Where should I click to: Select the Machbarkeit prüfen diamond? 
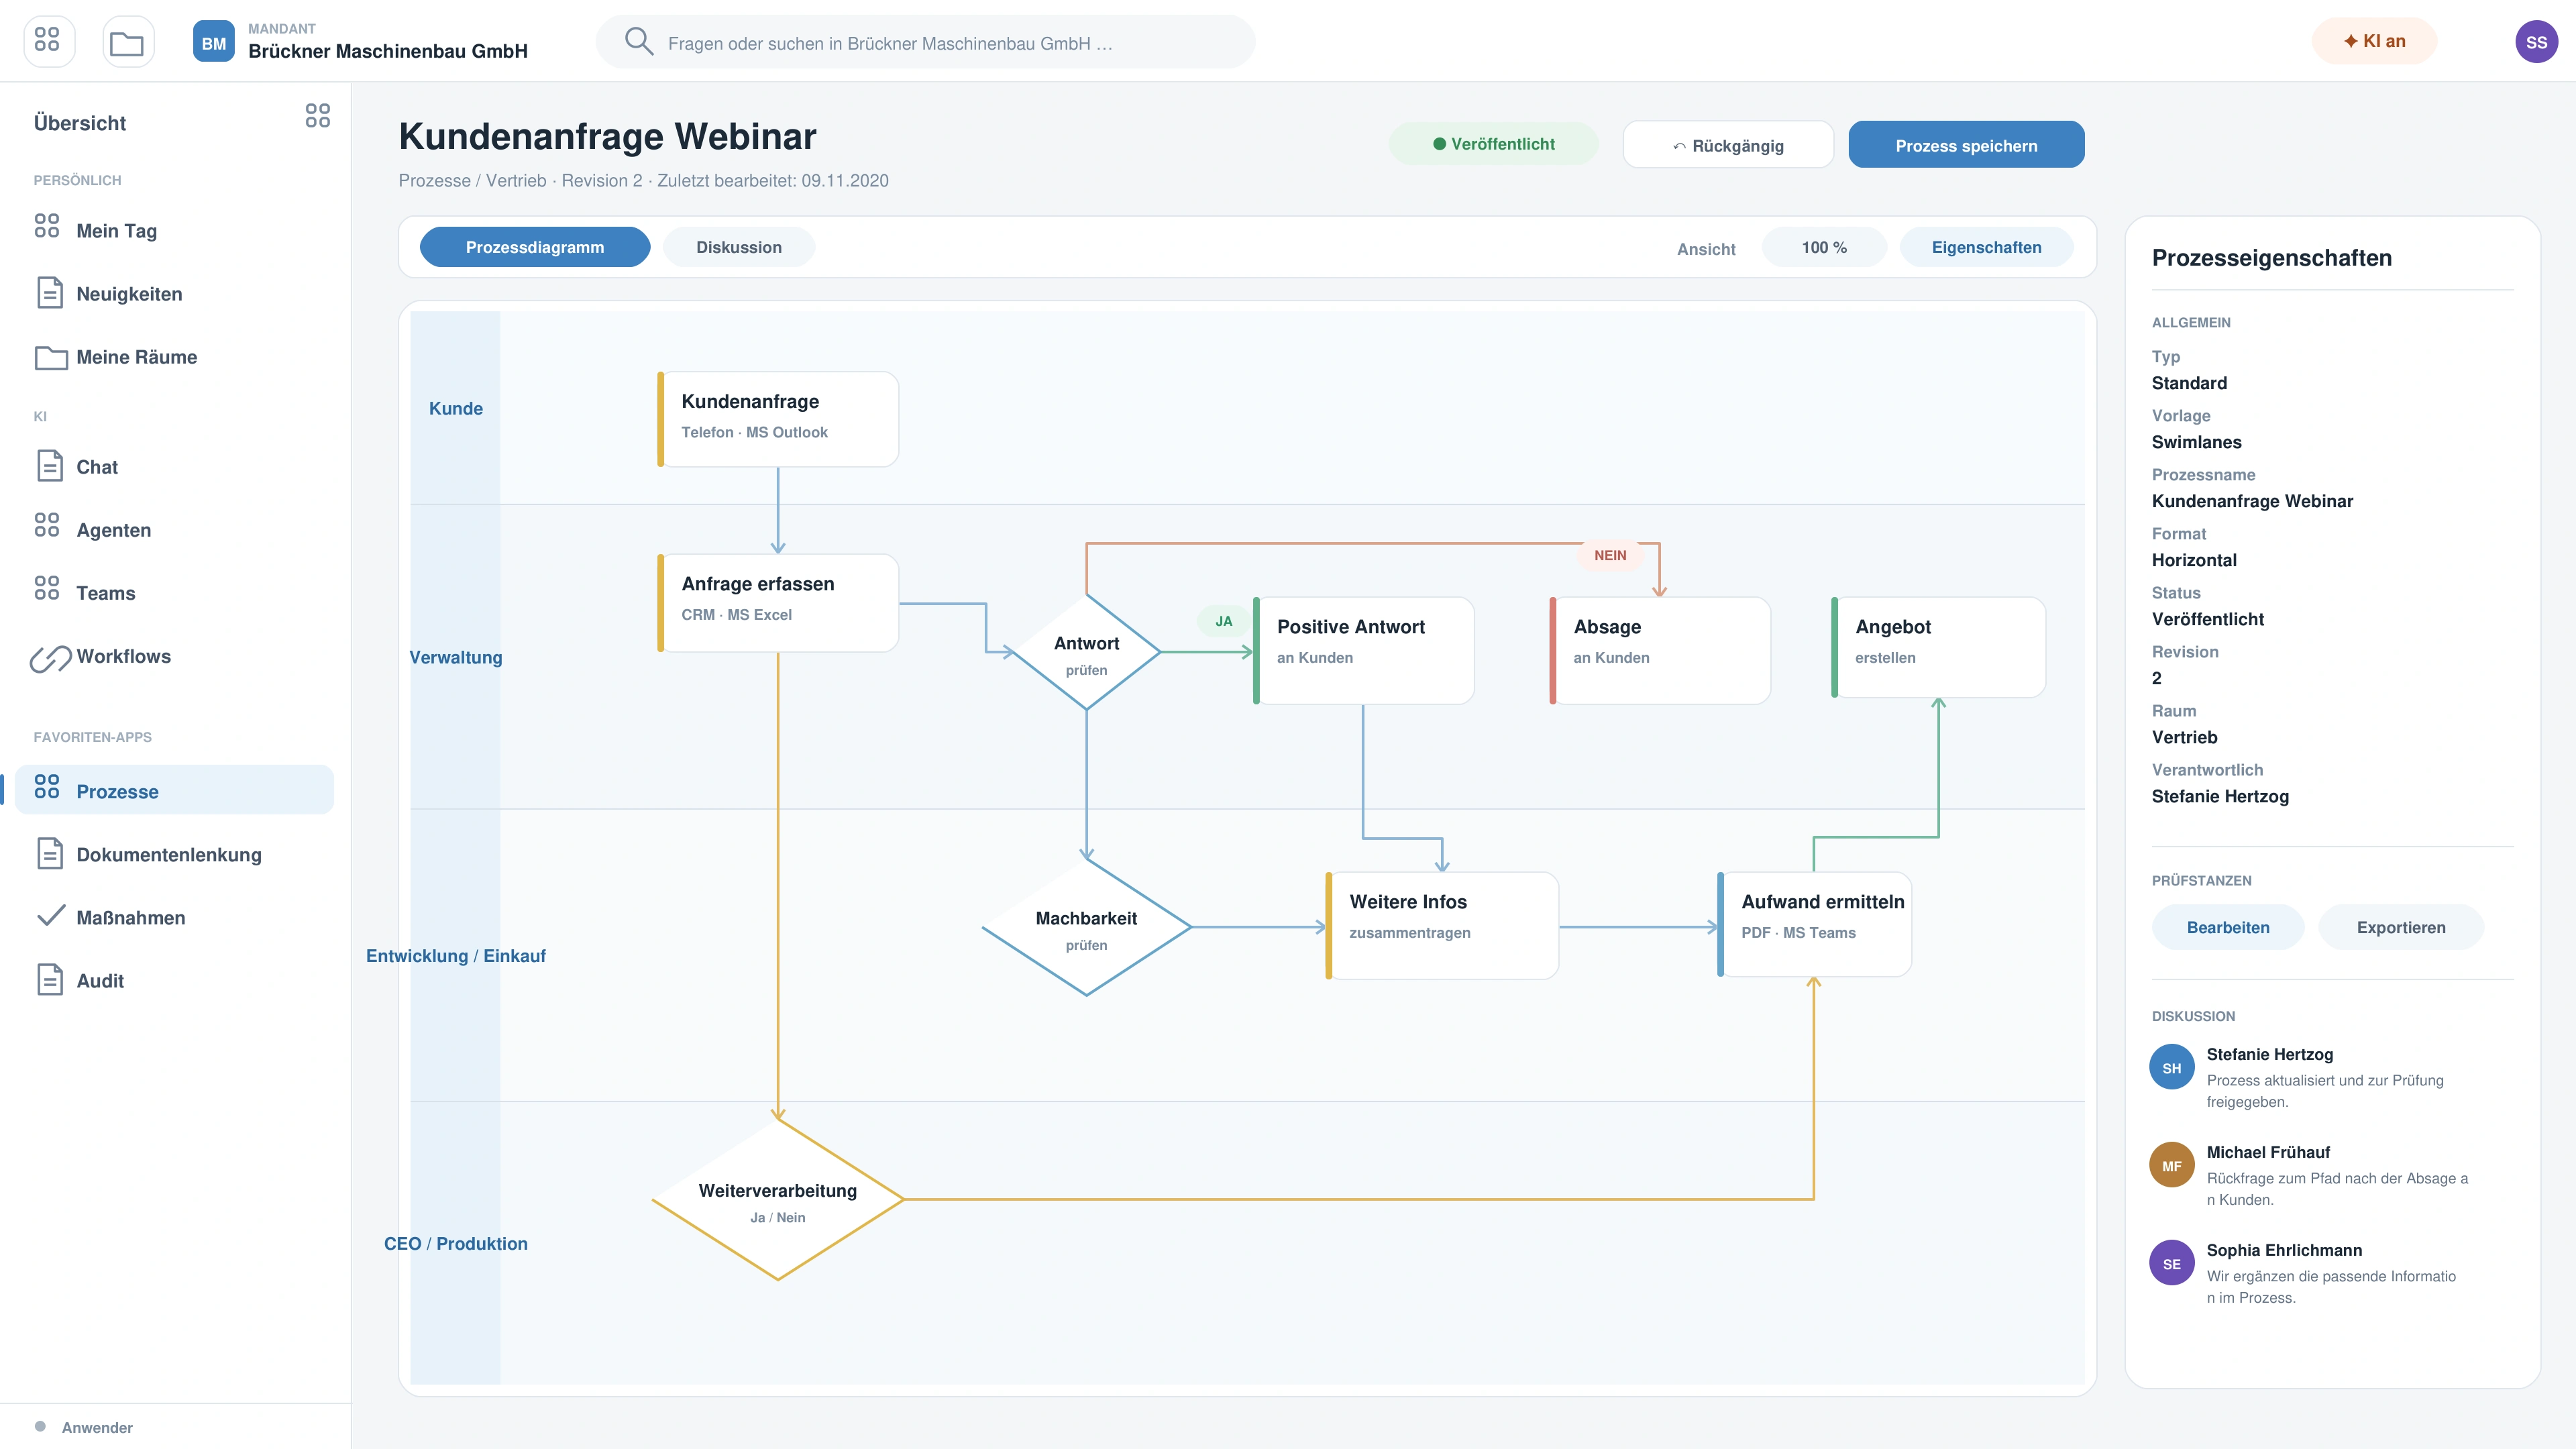coord(1086,927)
